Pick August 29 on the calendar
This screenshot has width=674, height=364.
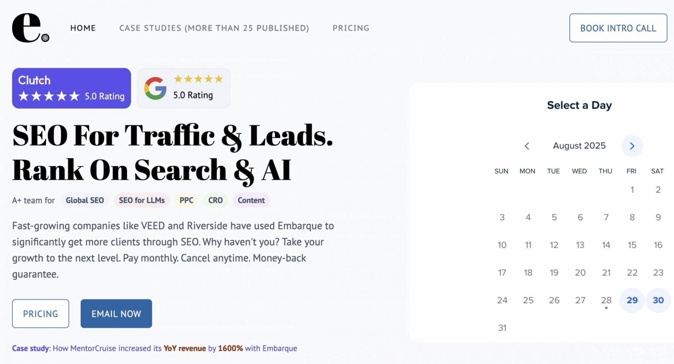point(632,300)
